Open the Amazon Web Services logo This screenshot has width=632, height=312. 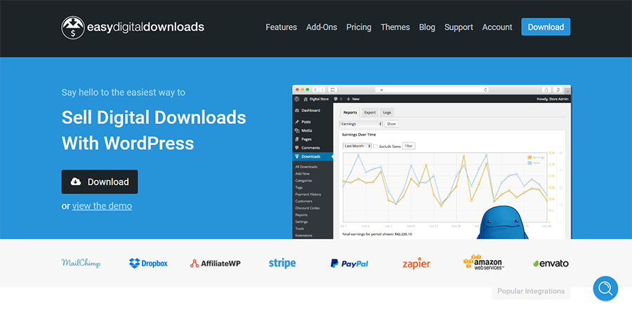point(483,262)
